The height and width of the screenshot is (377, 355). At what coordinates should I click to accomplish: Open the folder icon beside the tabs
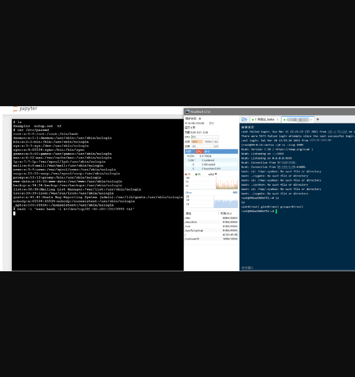[244, 119]
